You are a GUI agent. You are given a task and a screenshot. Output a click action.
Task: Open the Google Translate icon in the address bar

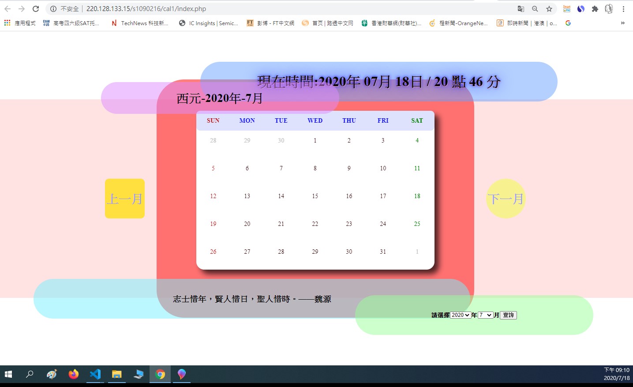pos(521,9)
